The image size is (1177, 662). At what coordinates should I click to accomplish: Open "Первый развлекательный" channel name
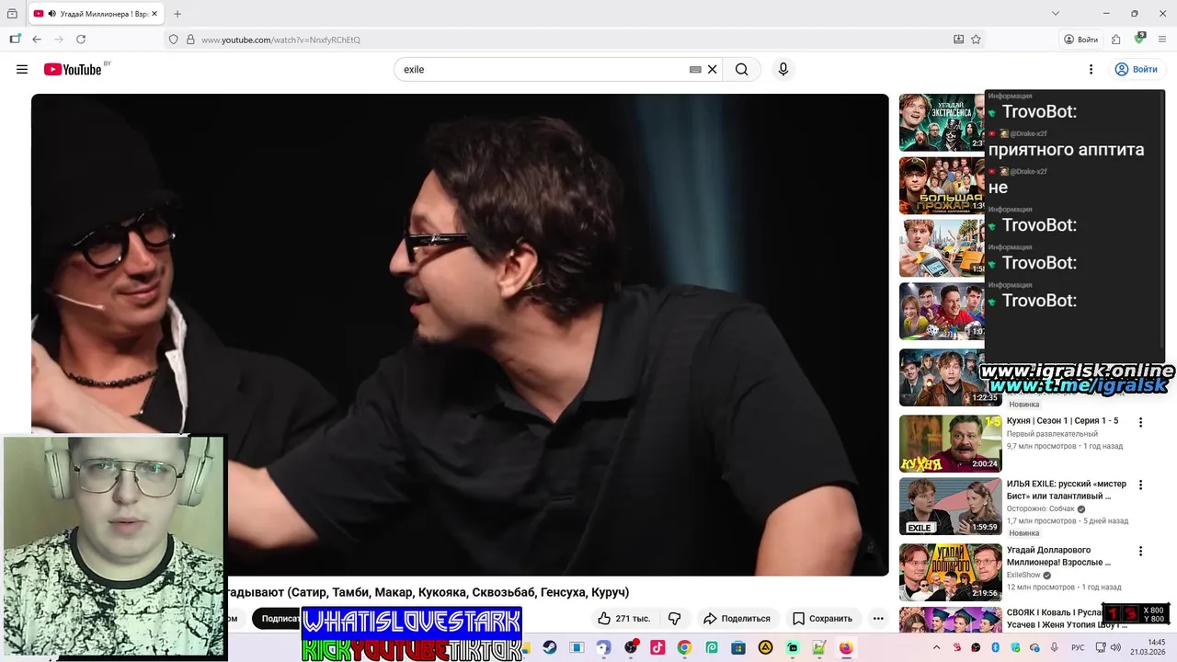1052,434
